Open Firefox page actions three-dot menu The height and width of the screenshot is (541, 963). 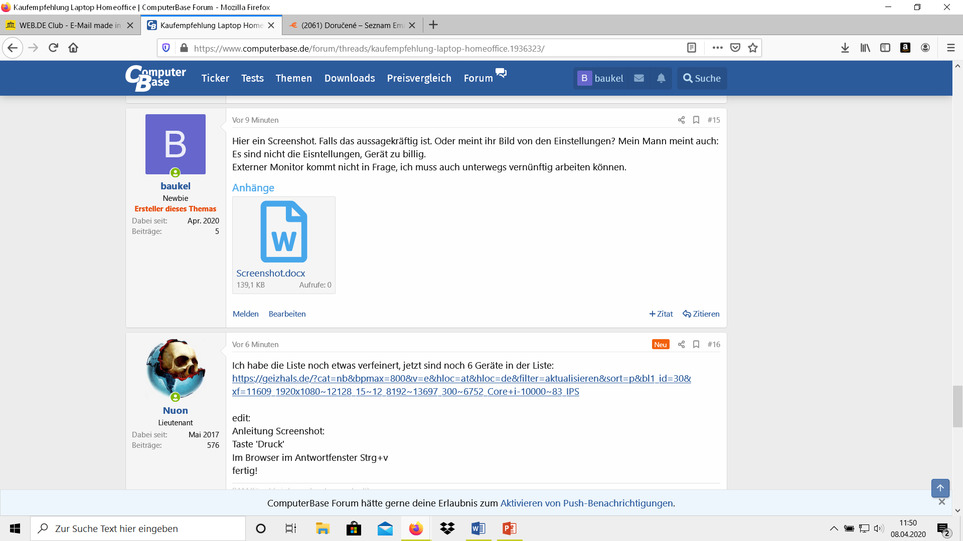718,48
